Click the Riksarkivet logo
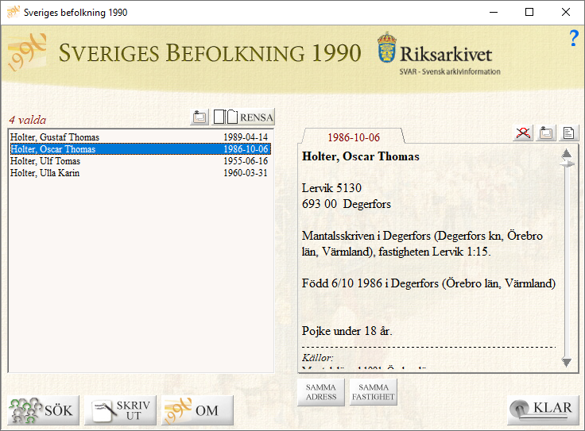Image resolution: width=585 pixels, height=431 pixels. (x=439, y=53)
